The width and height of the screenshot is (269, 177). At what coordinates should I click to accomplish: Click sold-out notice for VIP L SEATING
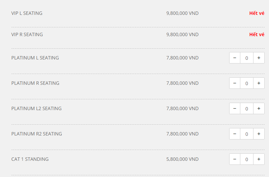(257, 14)
